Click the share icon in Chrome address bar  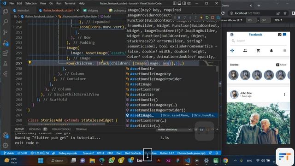pos(278,13)
